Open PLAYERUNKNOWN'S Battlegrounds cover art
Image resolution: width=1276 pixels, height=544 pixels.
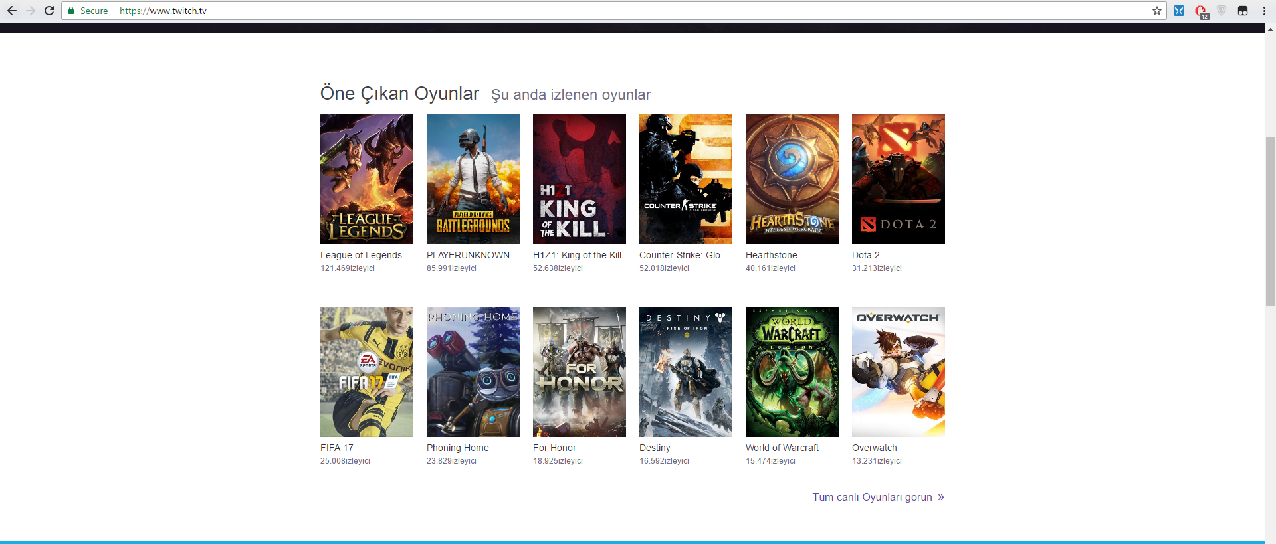point(473,179)
